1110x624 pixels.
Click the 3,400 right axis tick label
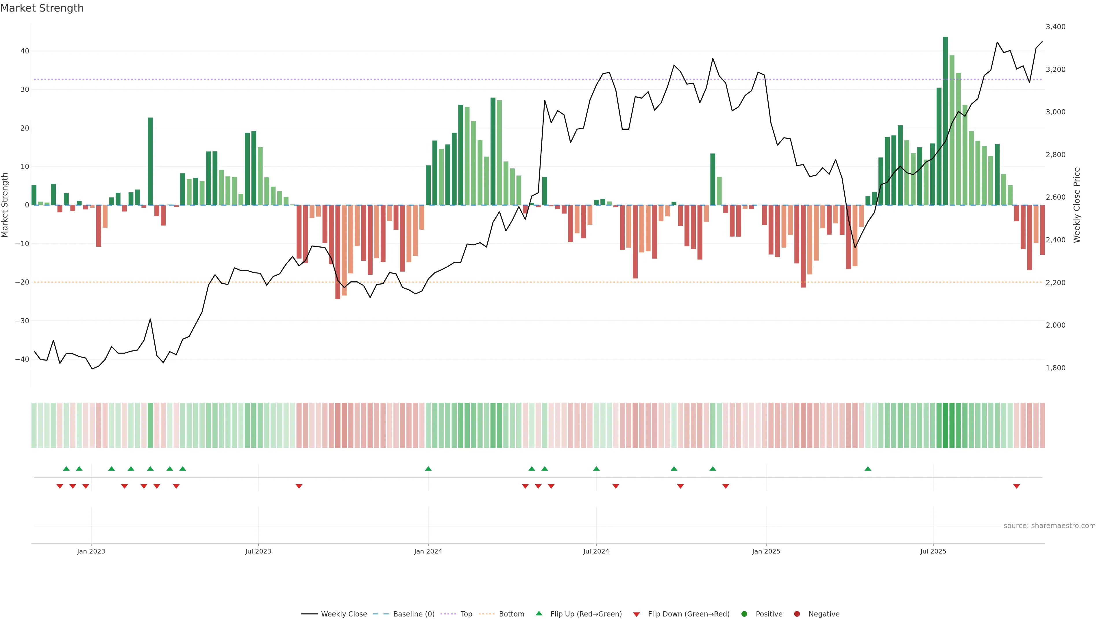coord(1055,27)
